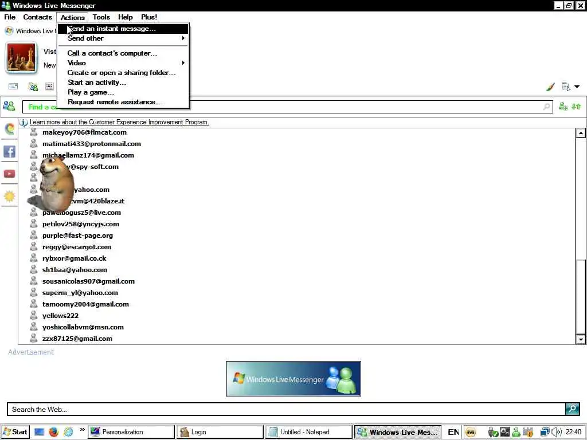Click the sort contacts arrows icon
The height and width of the screenshot is (440, 587).
576,107
